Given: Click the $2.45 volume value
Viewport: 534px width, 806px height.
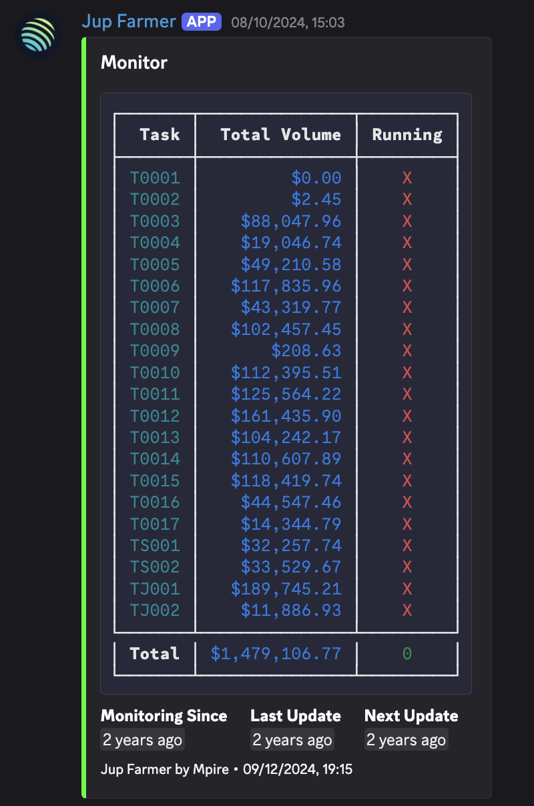Looking at the screenshot, I should tap(316, 199).
